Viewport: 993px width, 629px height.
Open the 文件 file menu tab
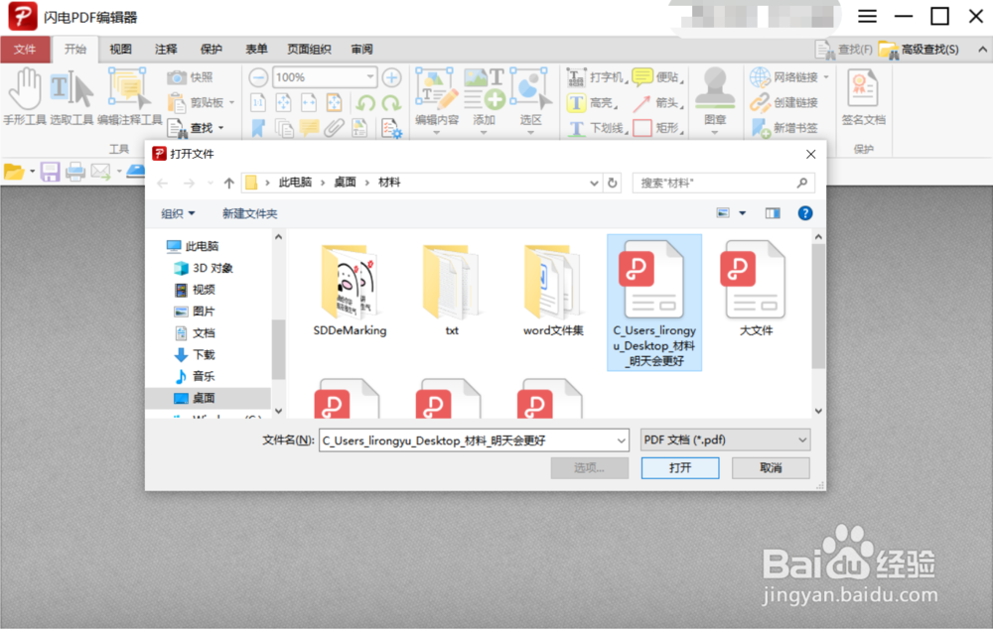tap(26, 50)
